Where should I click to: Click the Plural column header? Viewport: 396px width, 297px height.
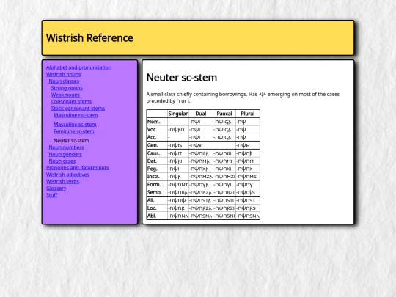coord(248,114)
